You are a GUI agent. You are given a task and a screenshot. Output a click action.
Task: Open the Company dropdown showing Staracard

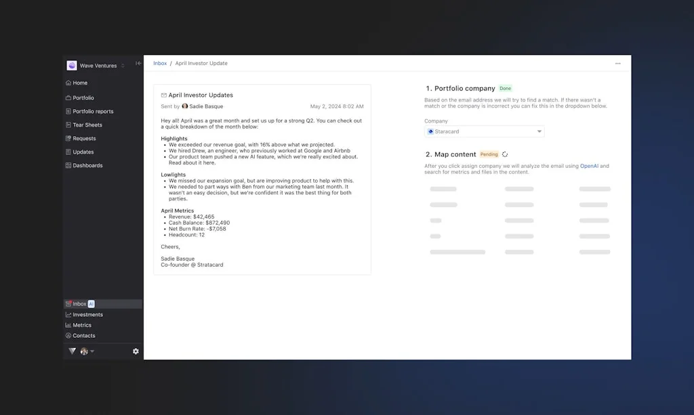484,131
